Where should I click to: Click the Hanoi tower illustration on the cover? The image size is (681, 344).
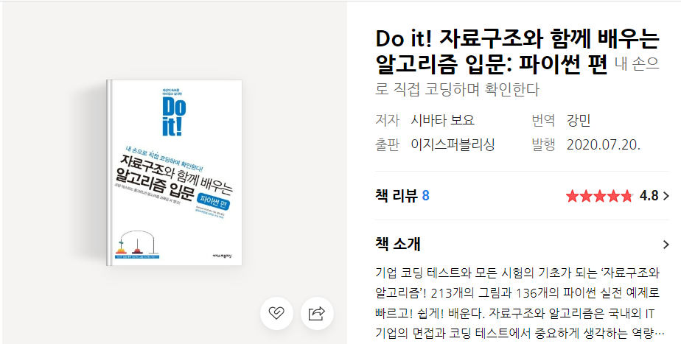pos(137,243)
